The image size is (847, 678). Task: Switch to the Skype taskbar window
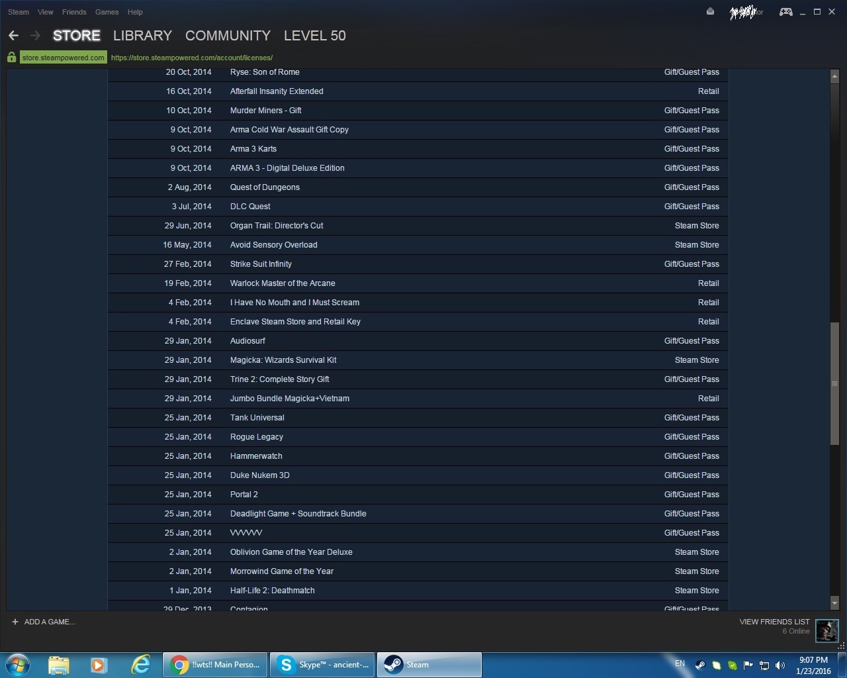point(322,665)
